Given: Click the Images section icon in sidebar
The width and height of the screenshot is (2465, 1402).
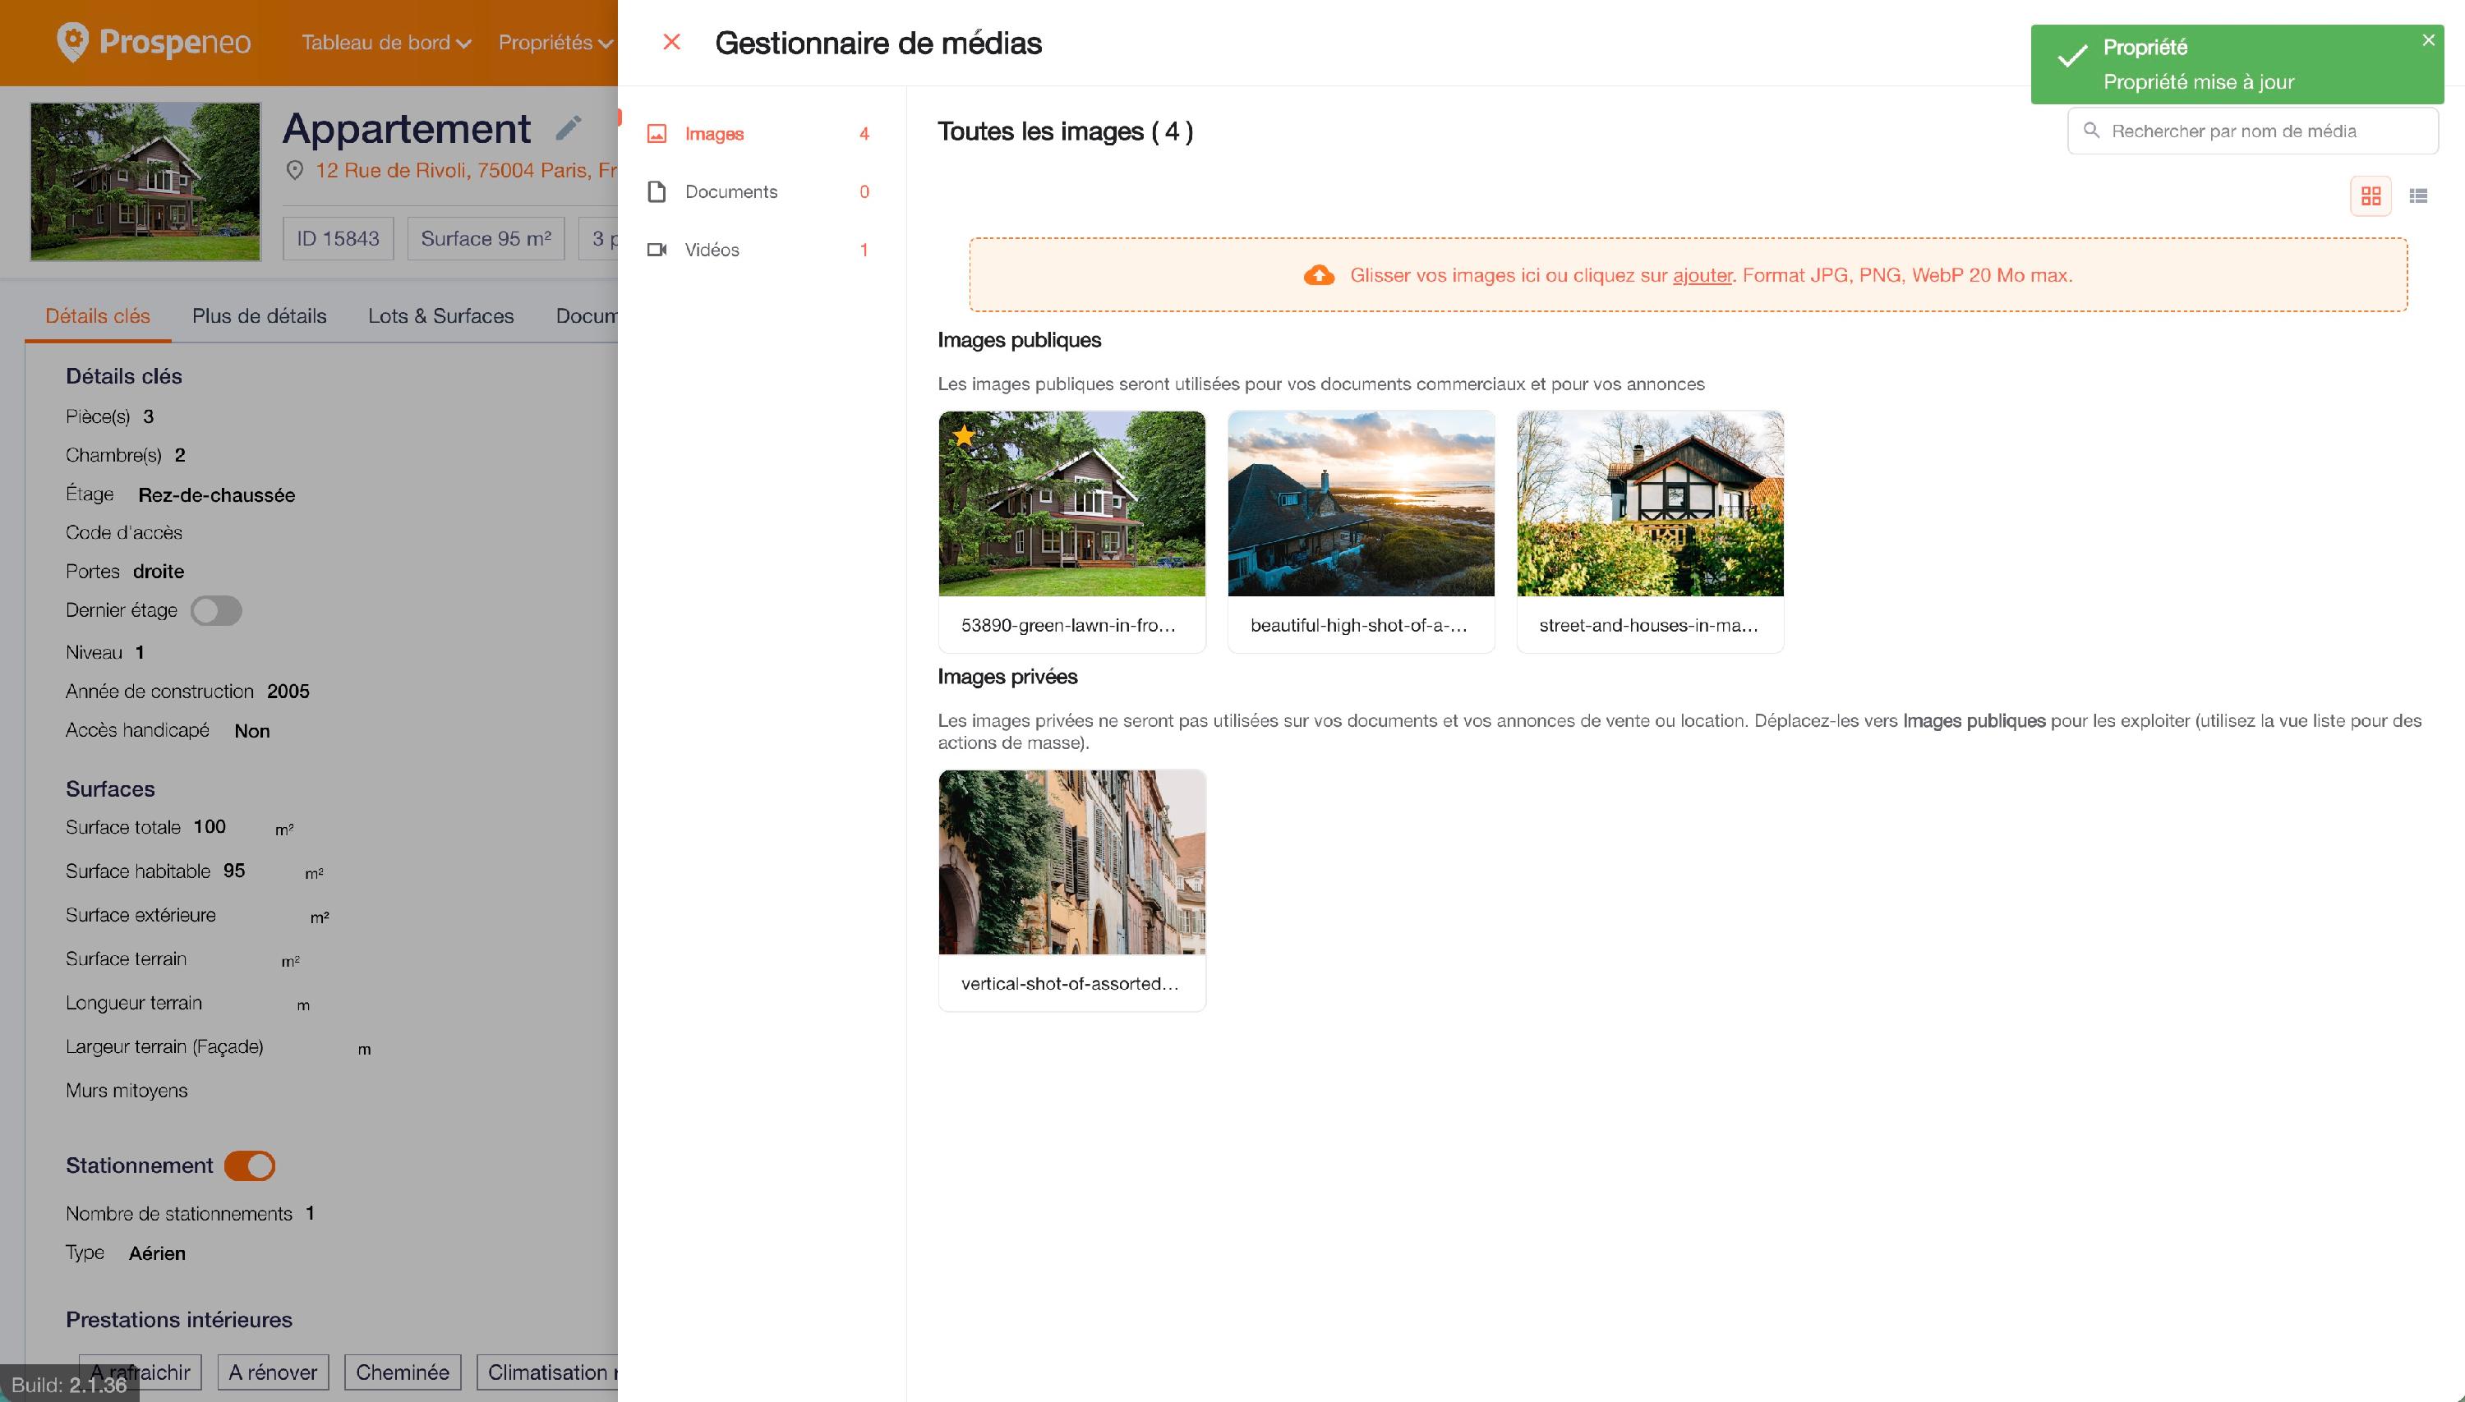Looking at the screenshot, I should (x=657, y=134).
